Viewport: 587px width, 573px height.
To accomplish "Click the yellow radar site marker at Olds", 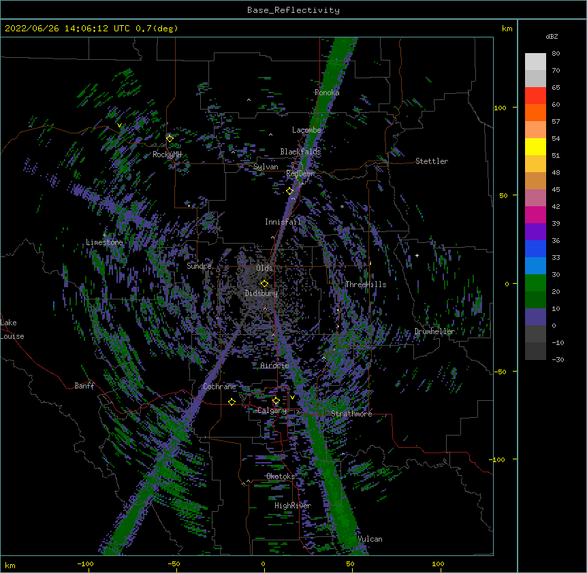I will coord(264,284).
